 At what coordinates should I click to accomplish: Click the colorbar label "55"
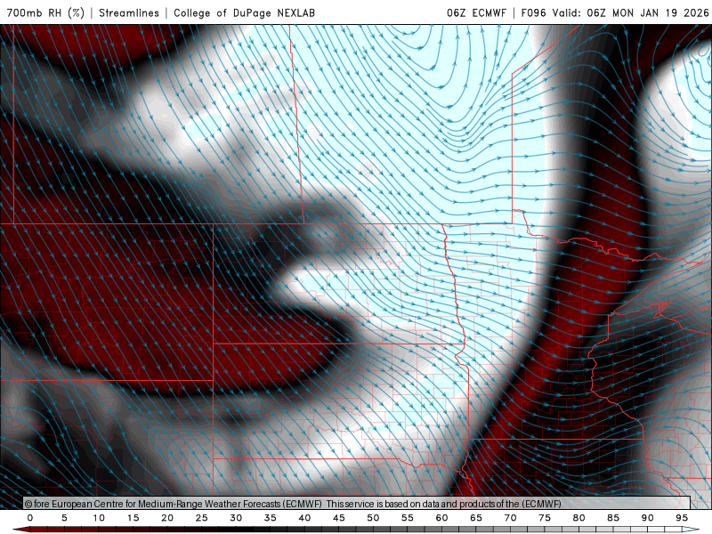408,518
